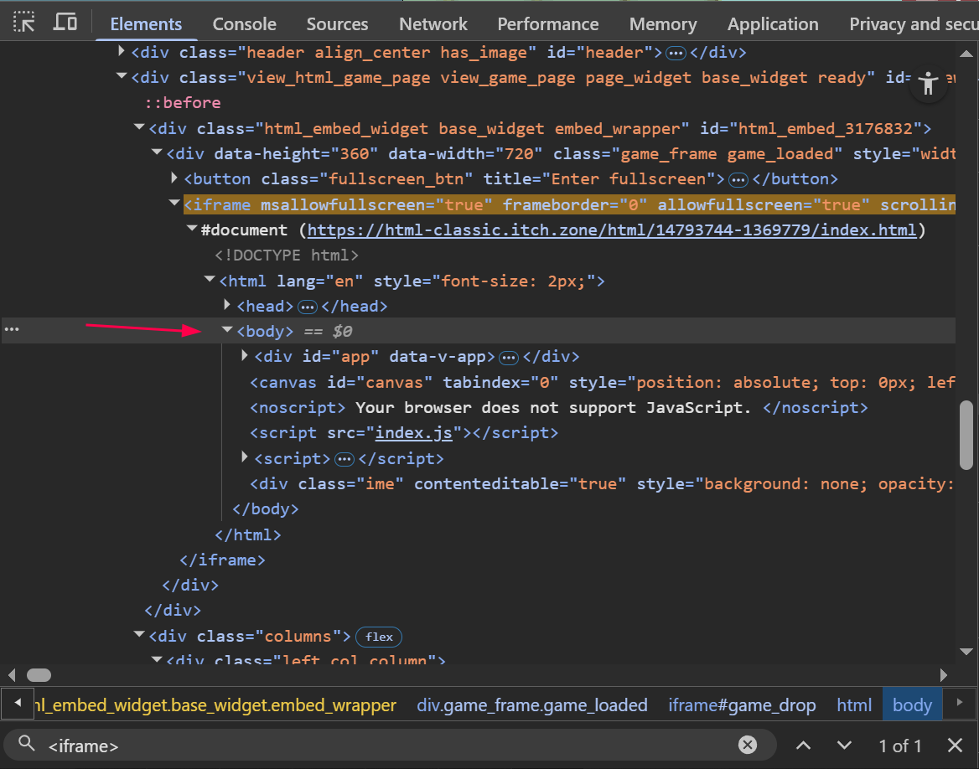The image size is (979, 769).
Task: Click the scroll-down arrow of vertical scrollbar
Action: [966, 652]
